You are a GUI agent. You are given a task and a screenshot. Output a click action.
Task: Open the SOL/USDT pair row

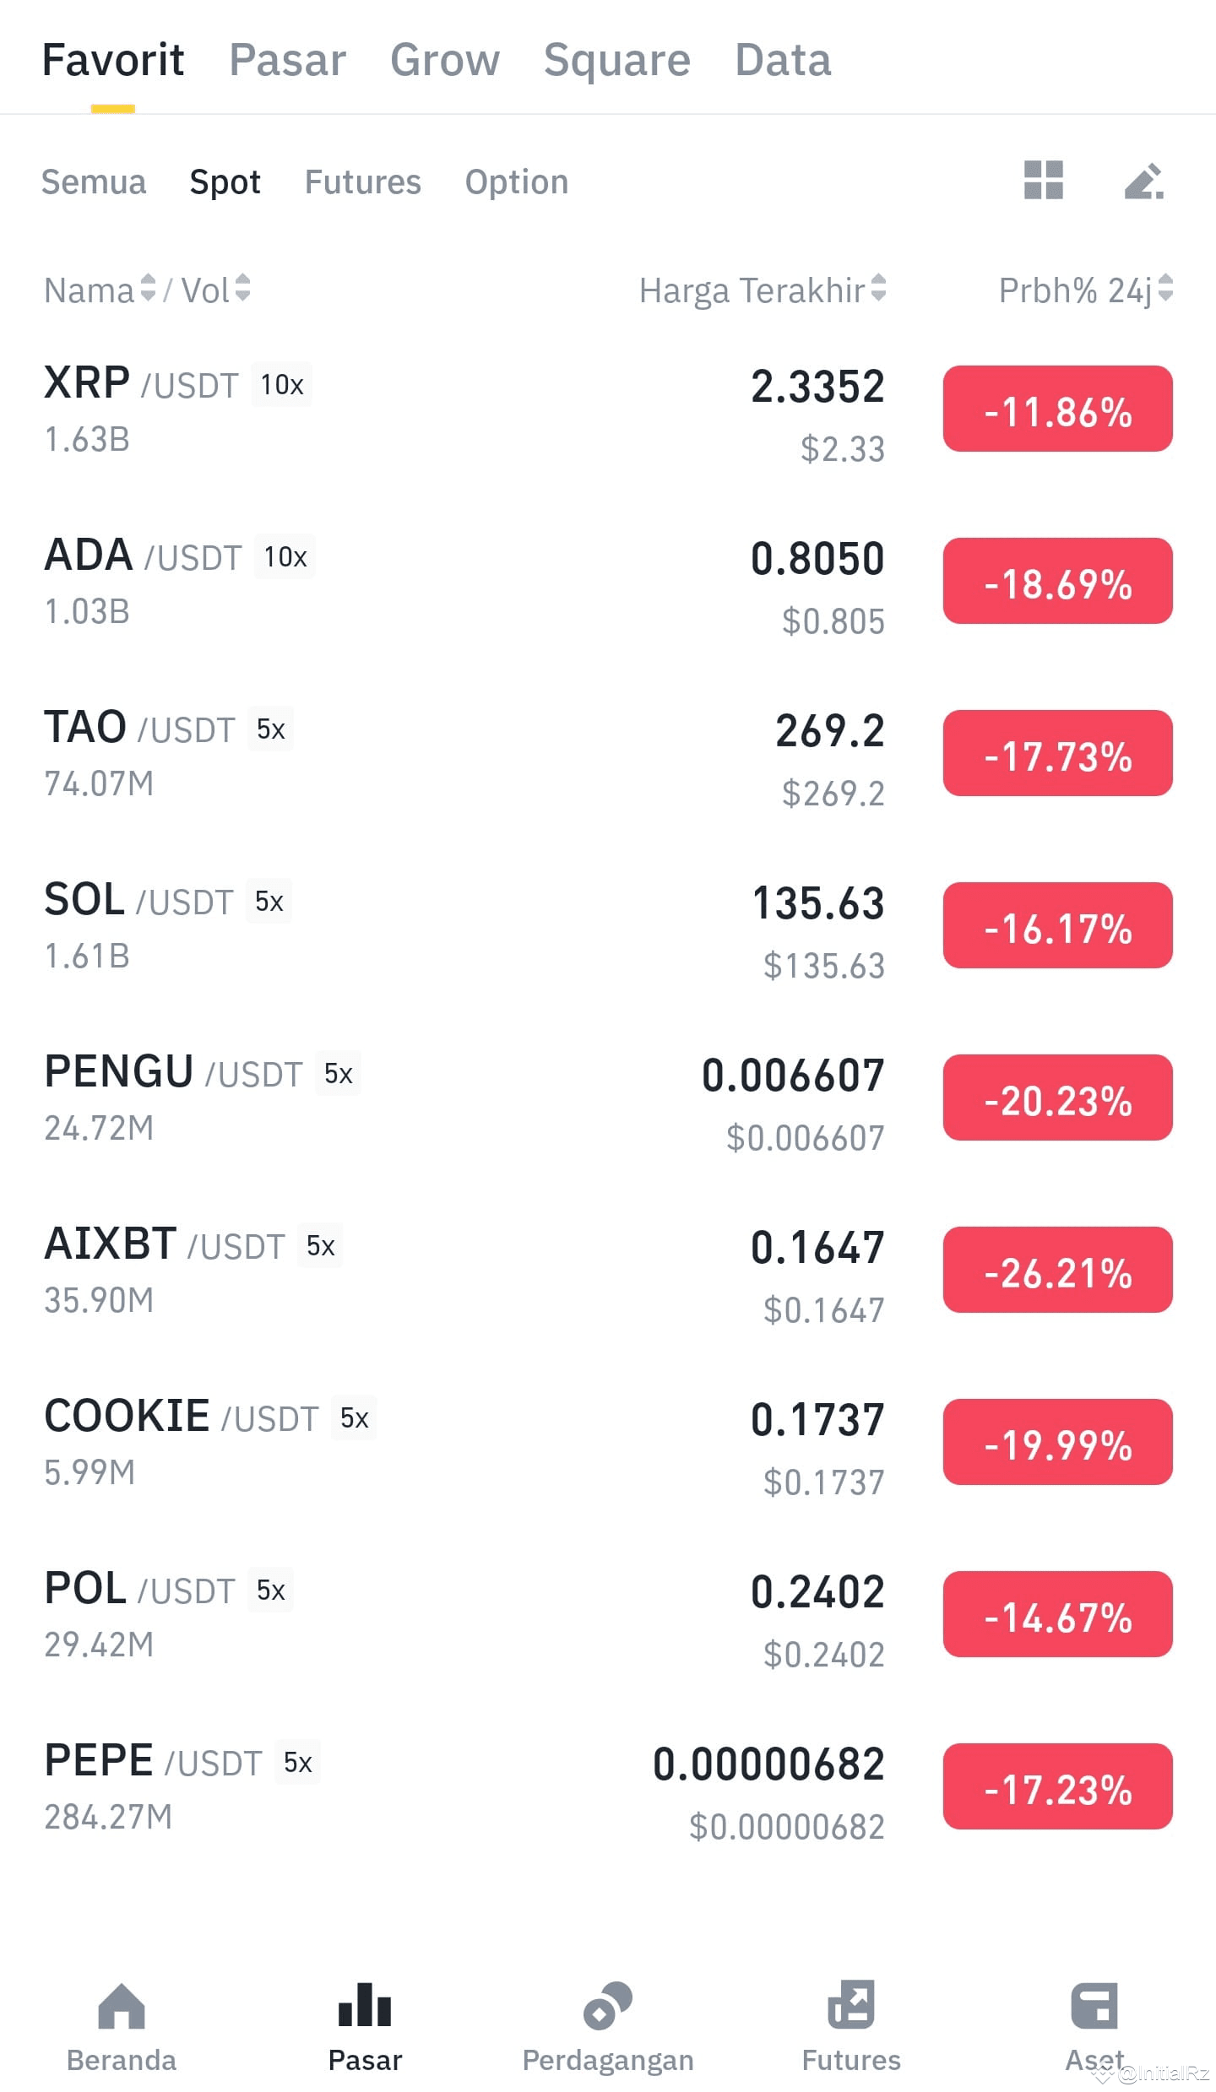click(x=608, y=927)
